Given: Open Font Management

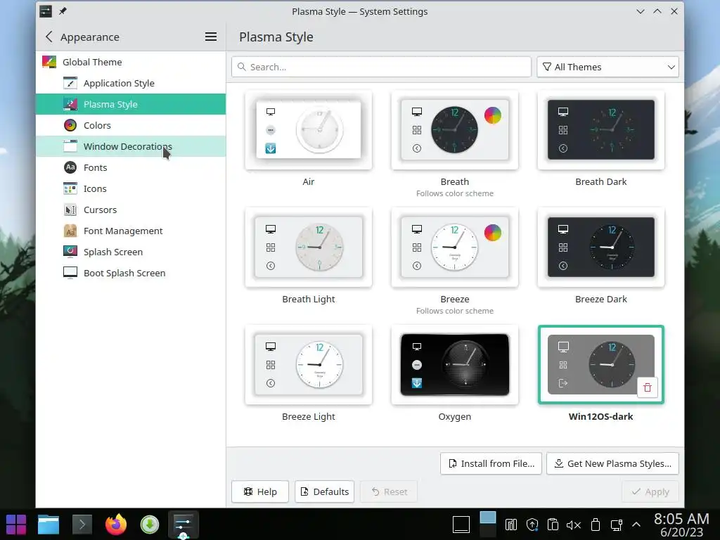Looking at the screenshot, I should (x=130, y=231).
